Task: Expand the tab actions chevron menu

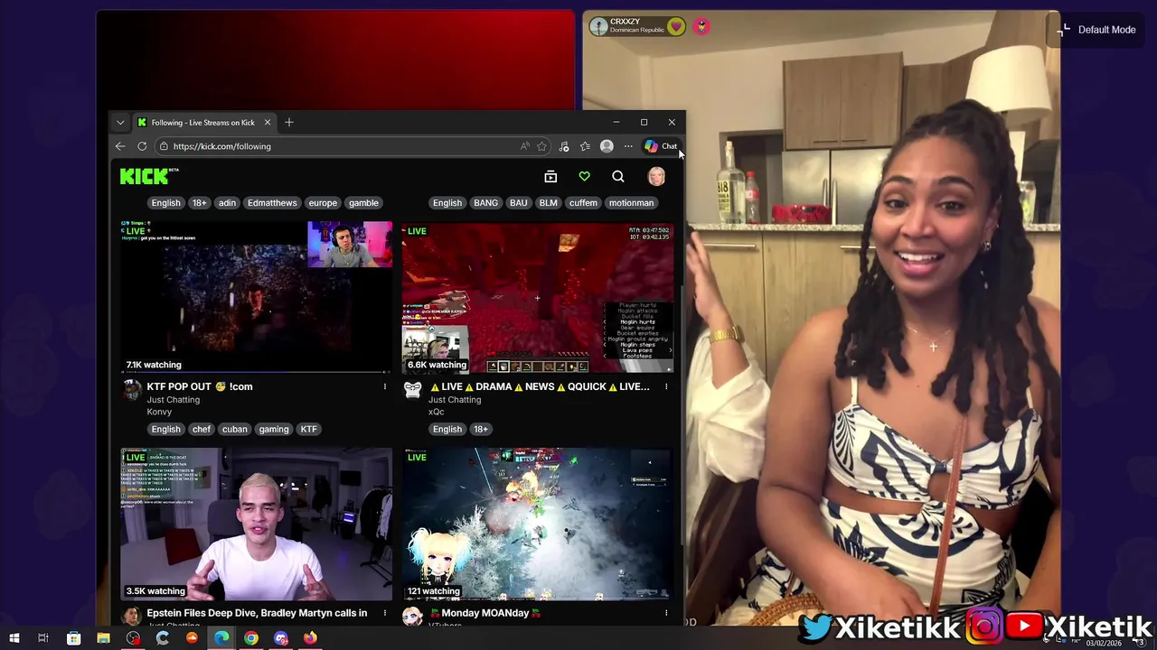Action: coord(120,123)
